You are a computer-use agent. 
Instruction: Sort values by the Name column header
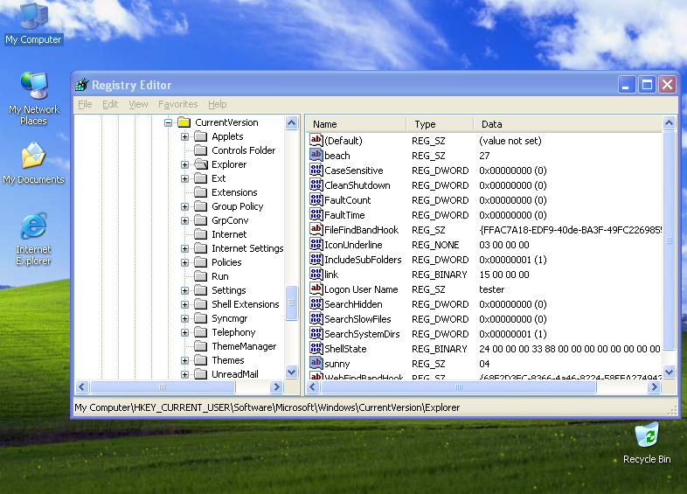[356, 124]
